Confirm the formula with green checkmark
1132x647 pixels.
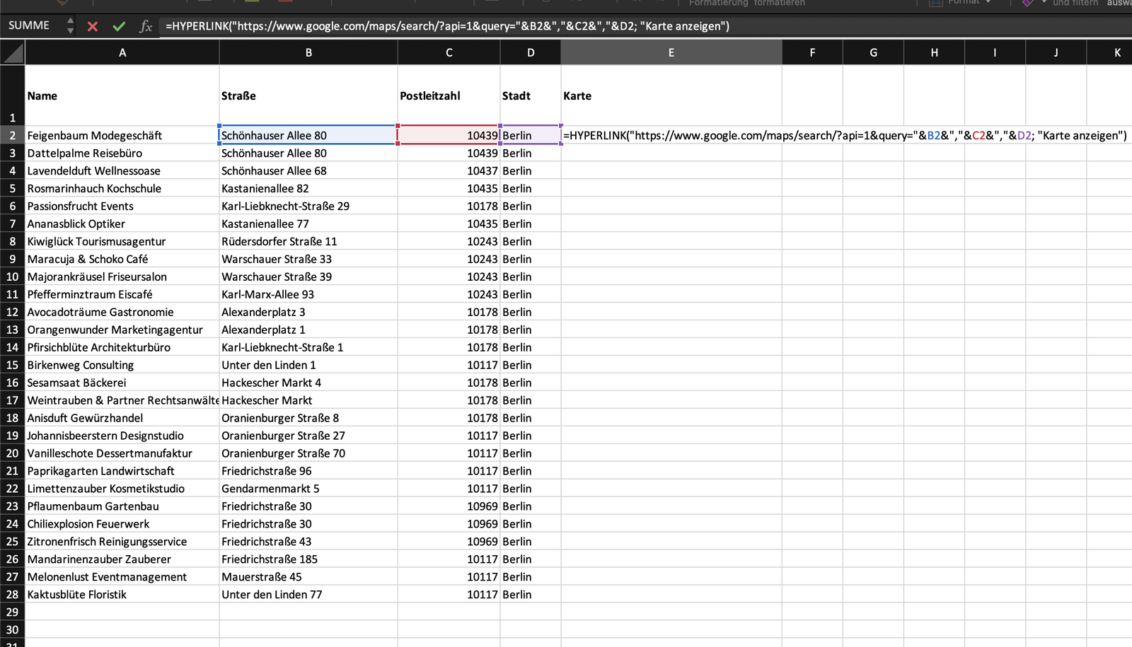click(119, 26)
